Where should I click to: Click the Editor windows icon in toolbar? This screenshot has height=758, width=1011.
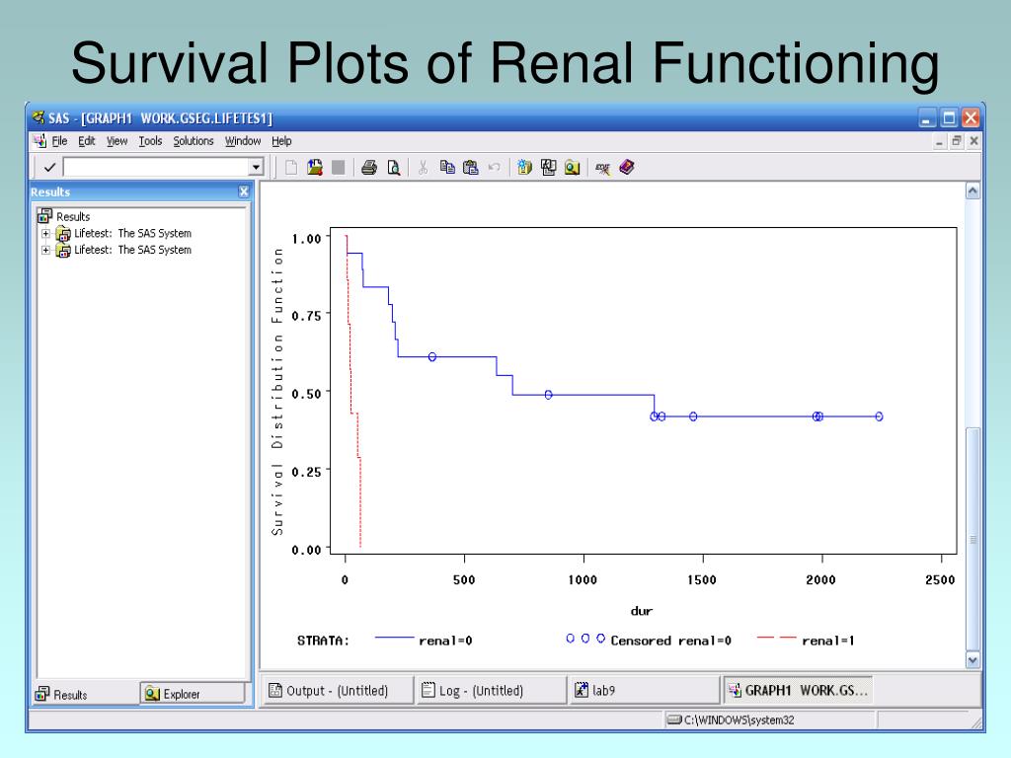pyautogui.click(x=548, y=168)
